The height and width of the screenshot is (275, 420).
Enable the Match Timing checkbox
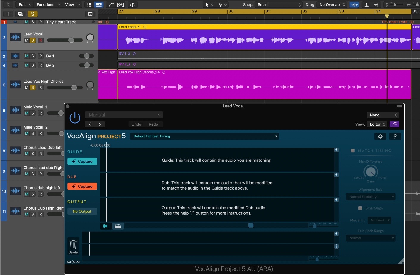pyautogui.click(x=353, y=151)
